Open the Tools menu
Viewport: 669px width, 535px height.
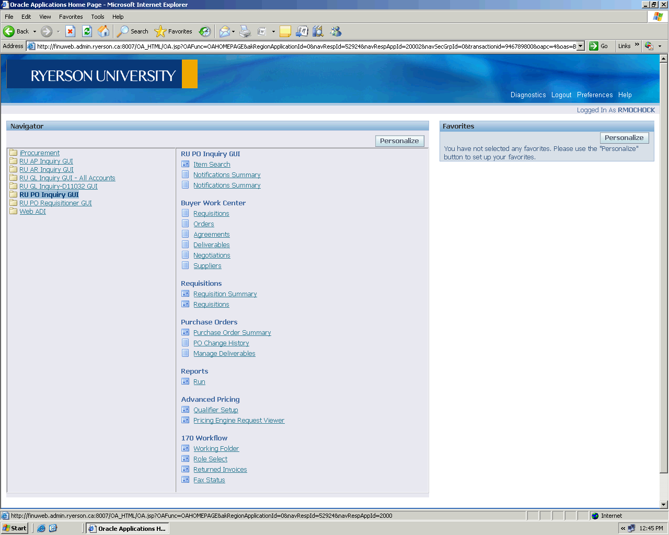click(x=97, y=17)
